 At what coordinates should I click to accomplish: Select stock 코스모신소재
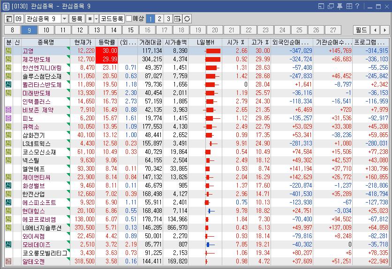[x=39, y=152]
